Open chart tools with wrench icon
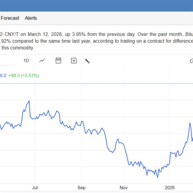193x193 pixels. pos(87,60)
